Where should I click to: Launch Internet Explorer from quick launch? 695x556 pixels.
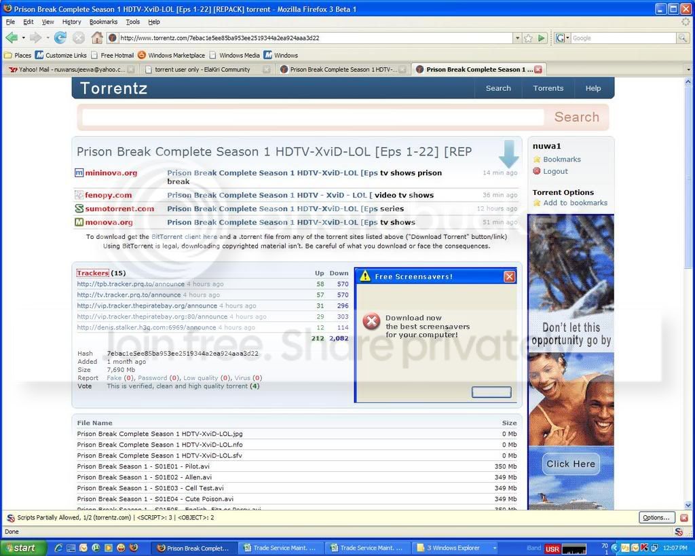tap(58, 548)
